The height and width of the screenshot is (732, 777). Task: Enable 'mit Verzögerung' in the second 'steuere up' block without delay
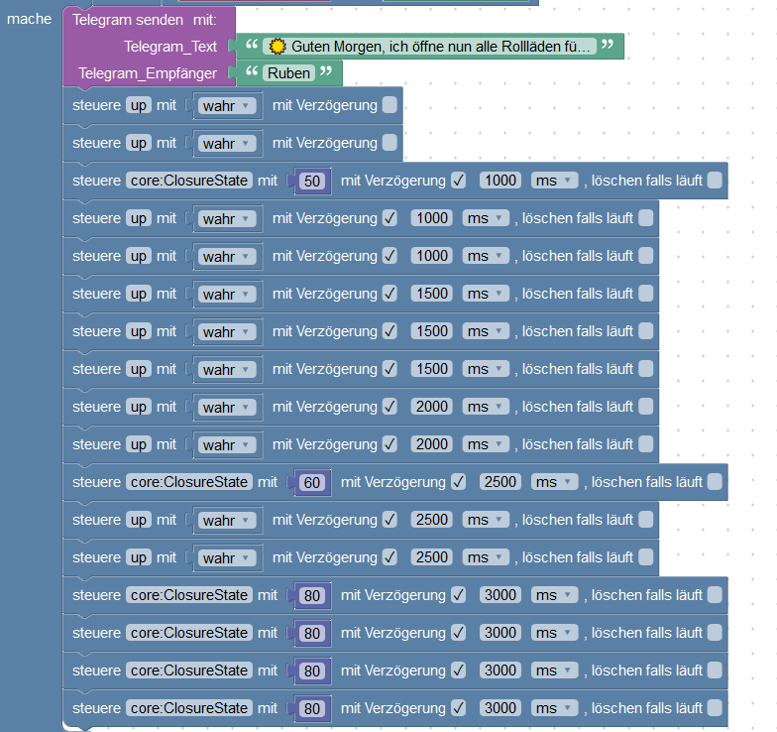click(390, 143)
